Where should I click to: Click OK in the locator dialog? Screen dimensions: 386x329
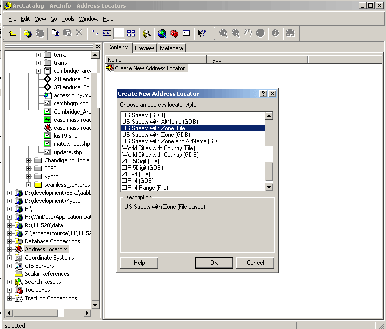(x=214, y=263)
